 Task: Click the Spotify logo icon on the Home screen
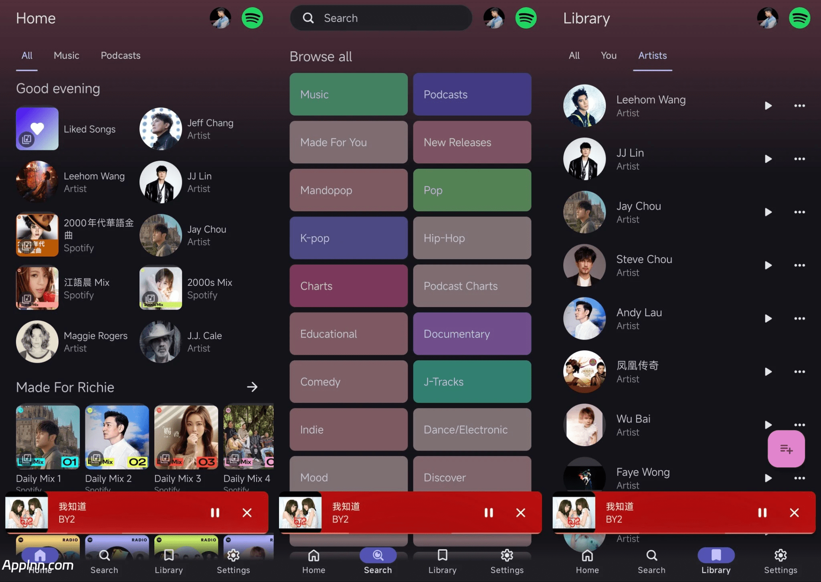coord(252,18)
